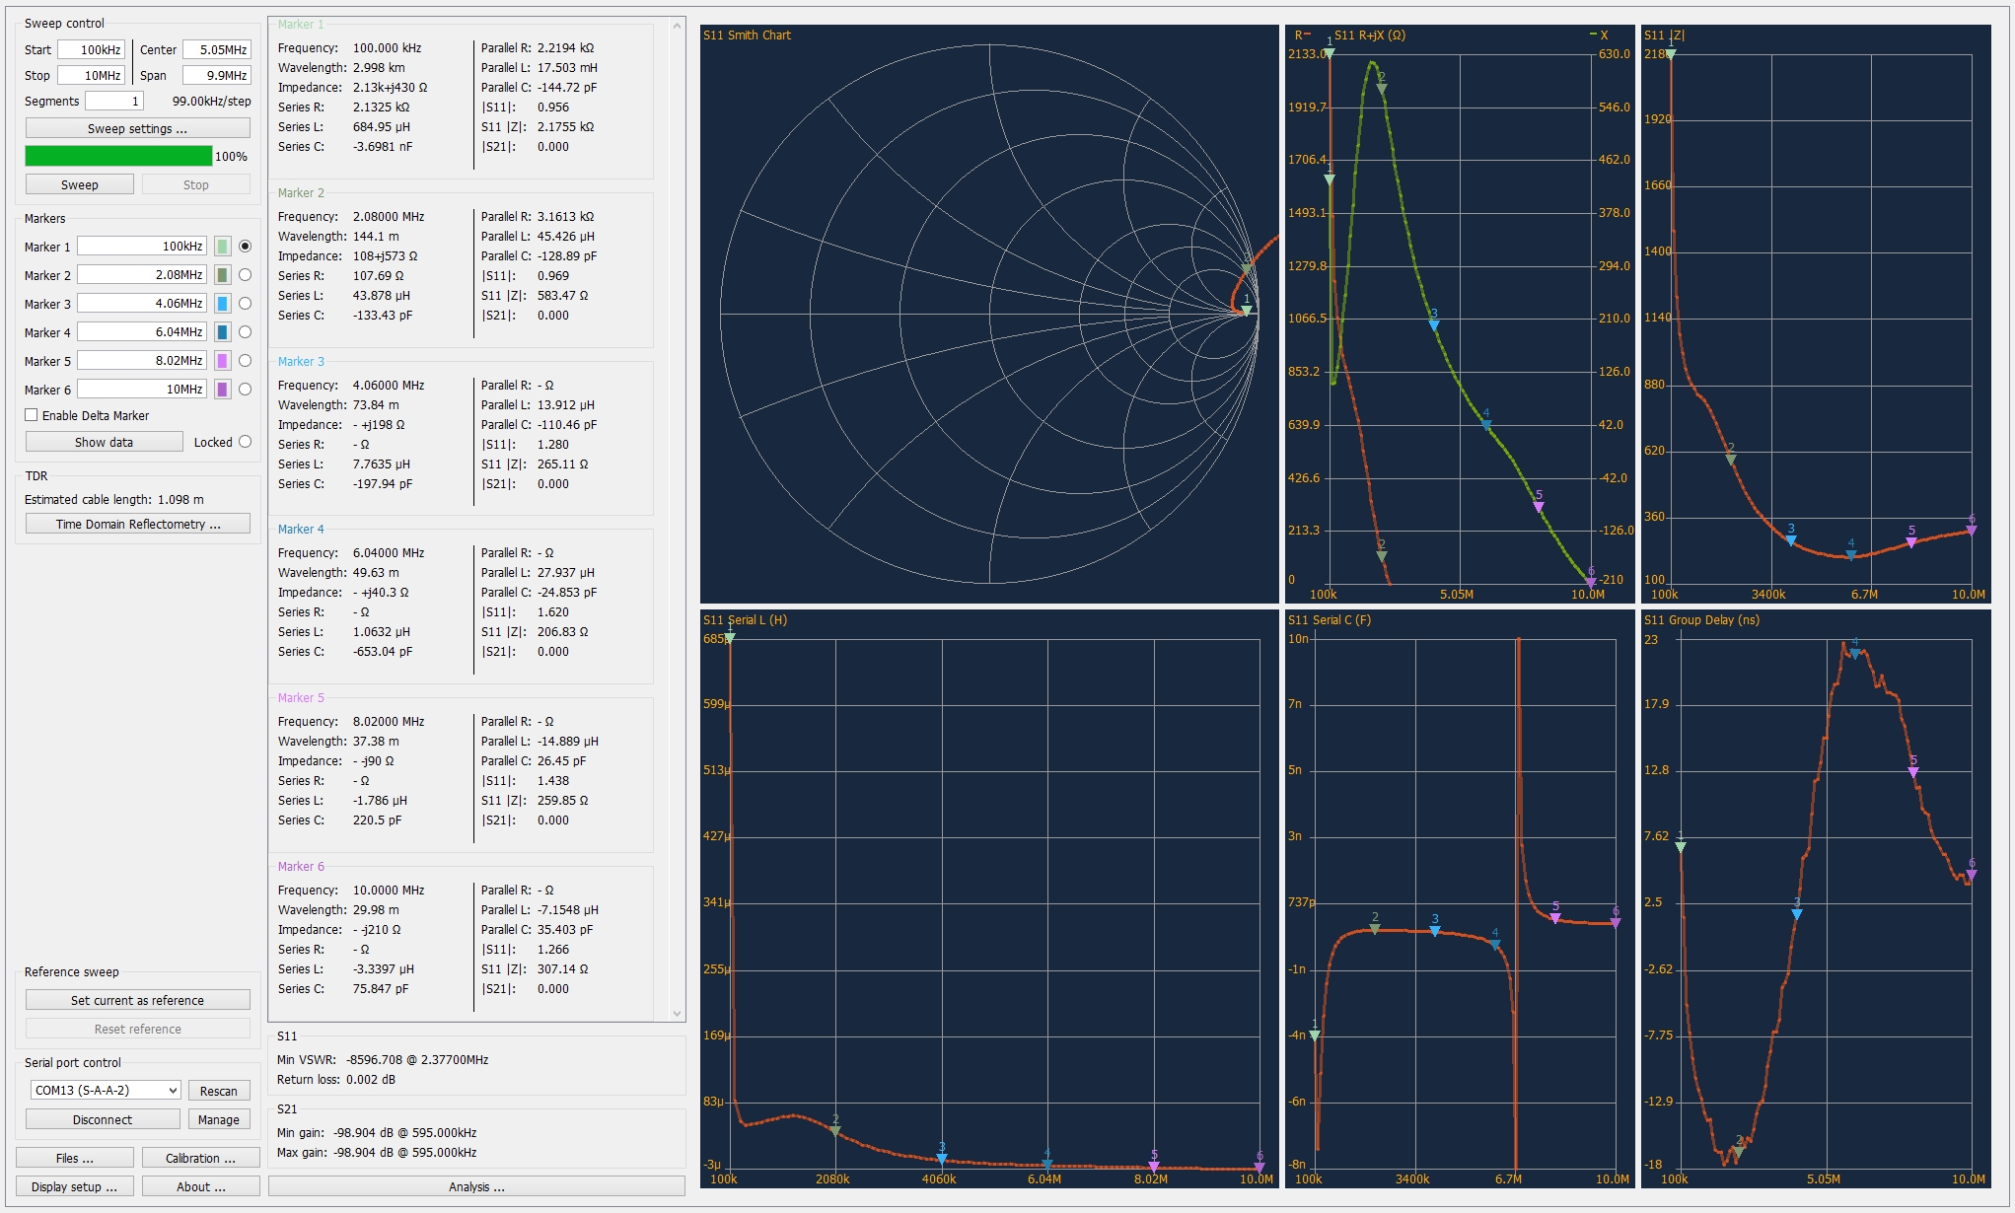
Task: Click marker 5 on the Serial C chart
Action: 1555,918
